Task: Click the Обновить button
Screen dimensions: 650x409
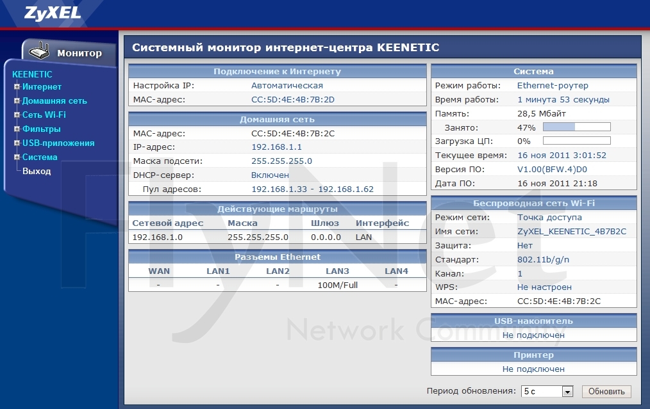Action: (606, 391)
